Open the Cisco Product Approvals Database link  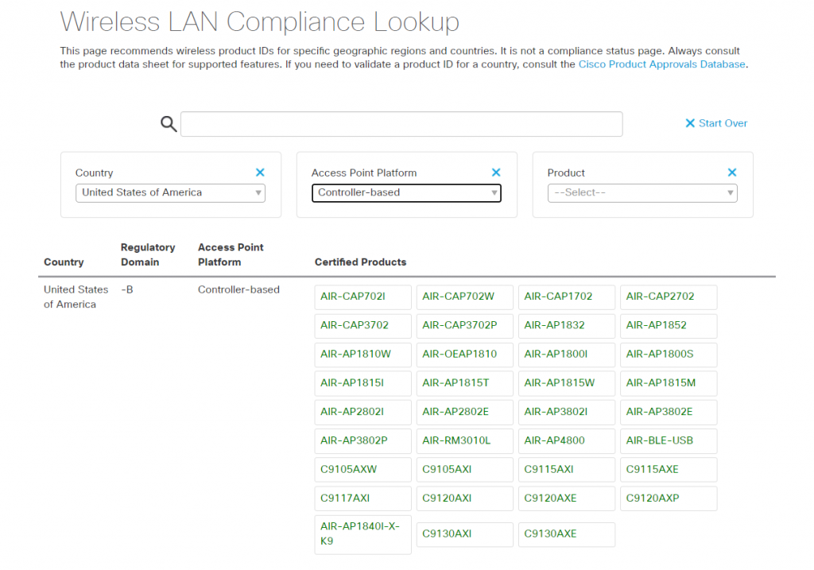tap(662, 64)
